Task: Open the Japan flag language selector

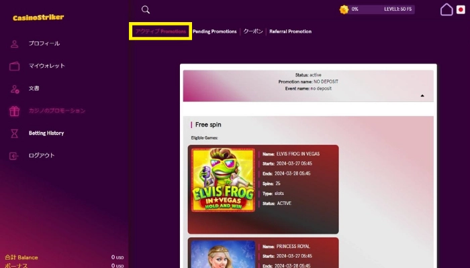Action: point(461,9)
